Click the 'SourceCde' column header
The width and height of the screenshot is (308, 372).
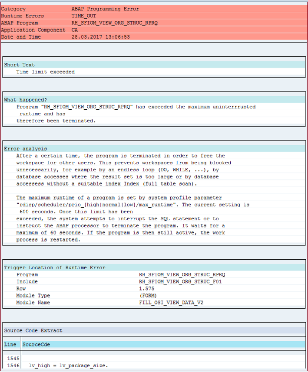(x=36, y=345)
